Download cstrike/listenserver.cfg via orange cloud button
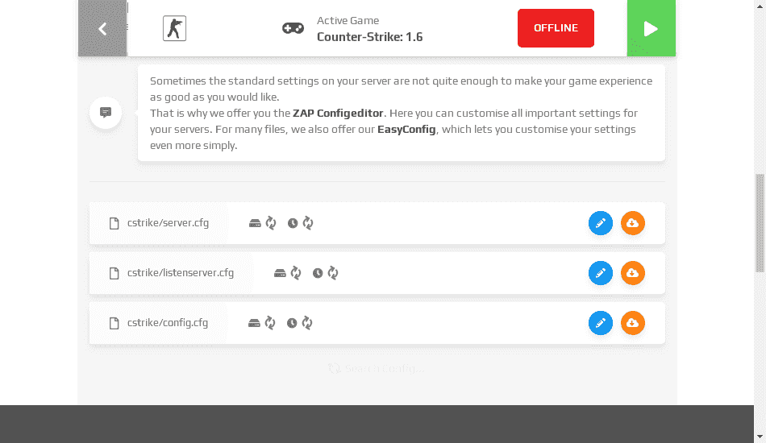Image resolution: width=766 pixels, height=443 pixels. (x=633, y=273)
